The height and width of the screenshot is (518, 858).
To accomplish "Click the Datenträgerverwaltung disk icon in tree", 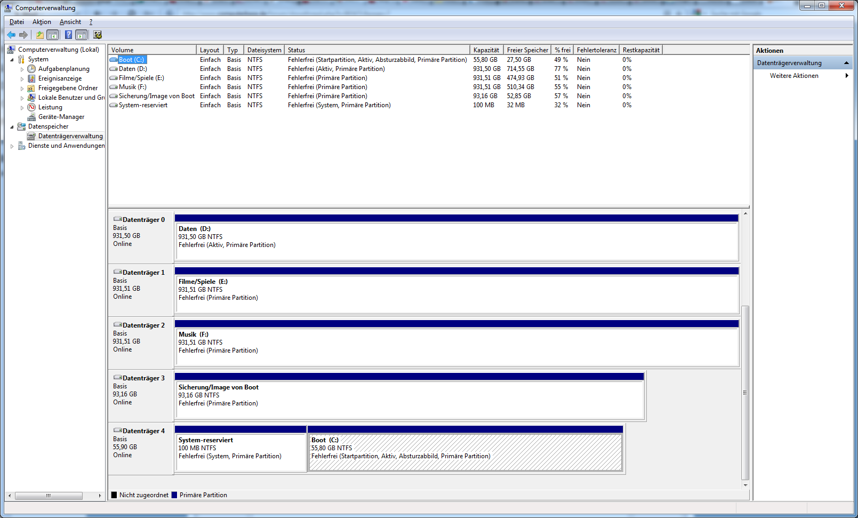I will [31, 136].
